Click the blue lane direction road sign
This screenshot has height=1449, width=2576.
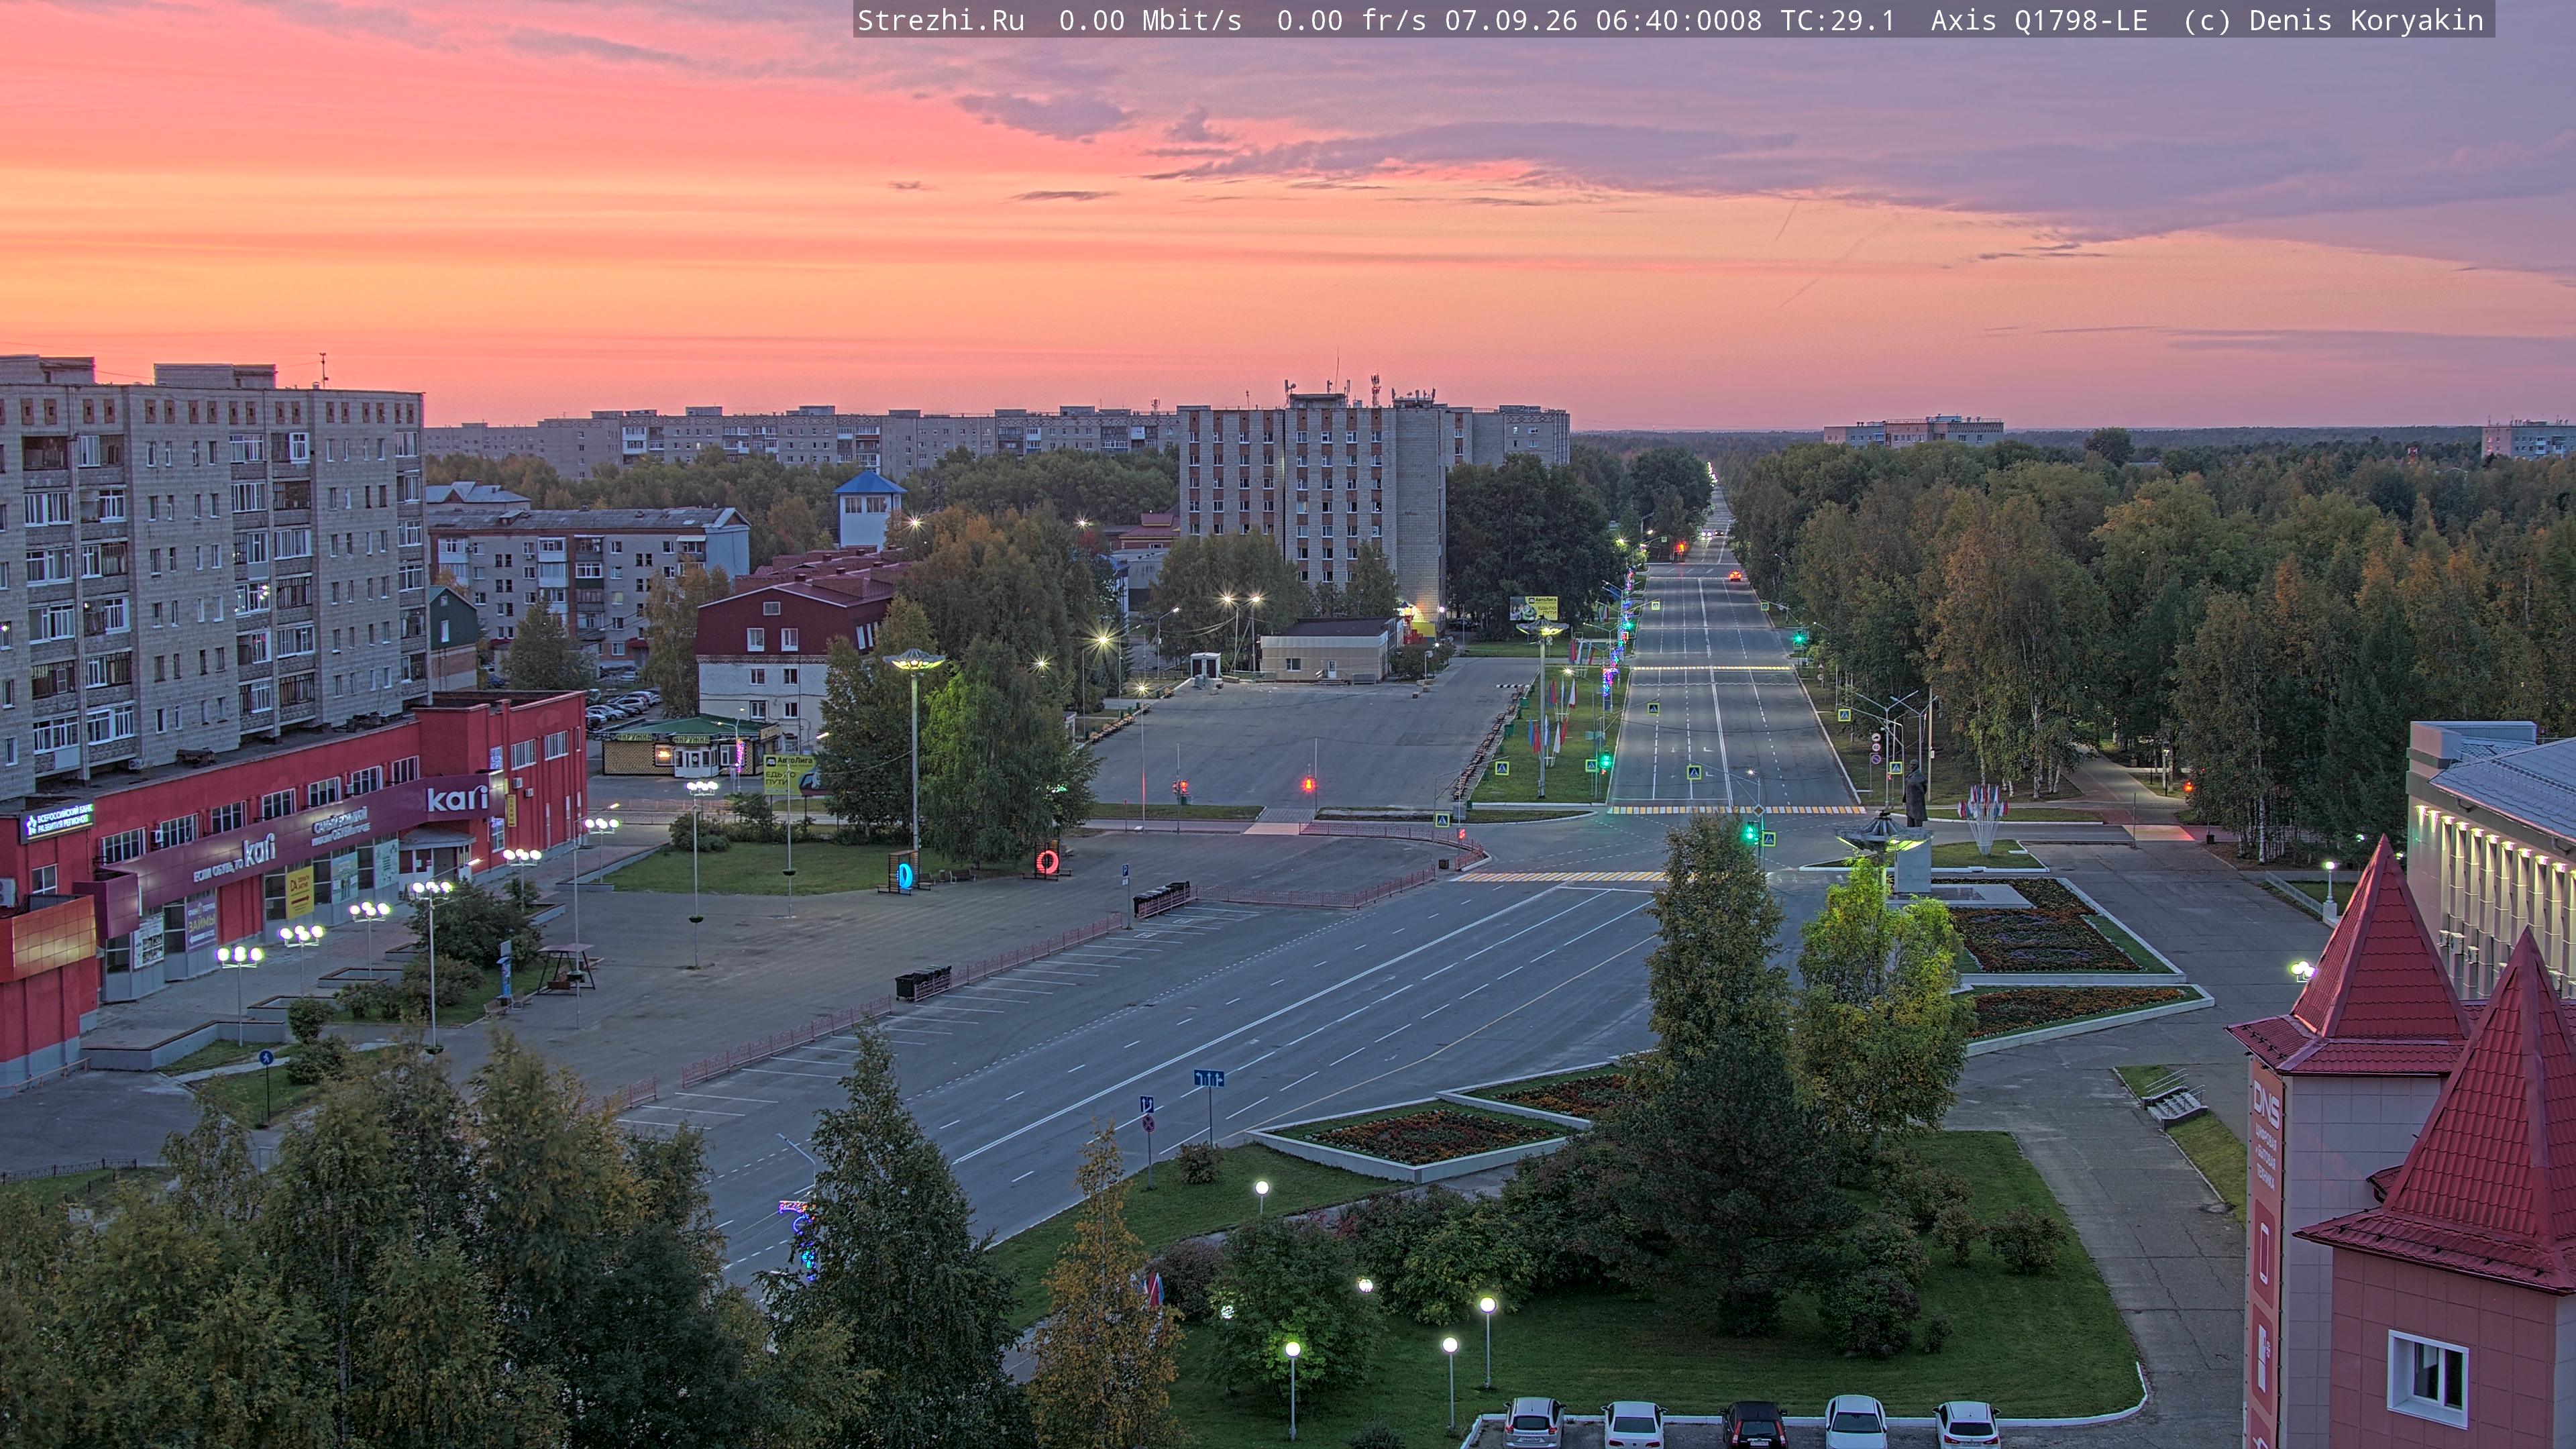click(1208, 1078)
